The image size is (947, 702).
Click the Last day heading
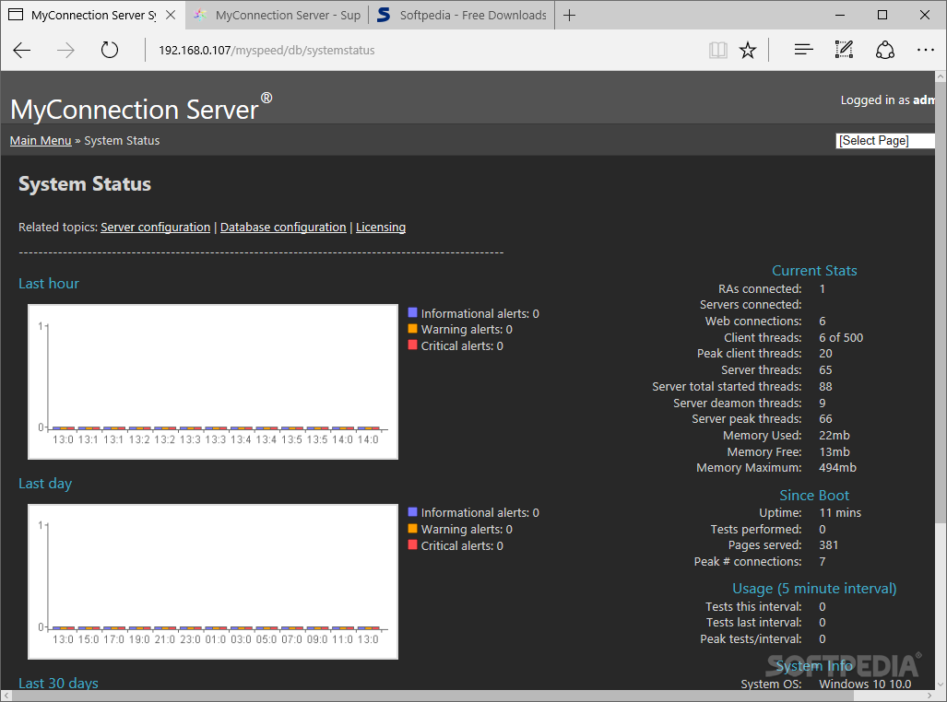45,484
